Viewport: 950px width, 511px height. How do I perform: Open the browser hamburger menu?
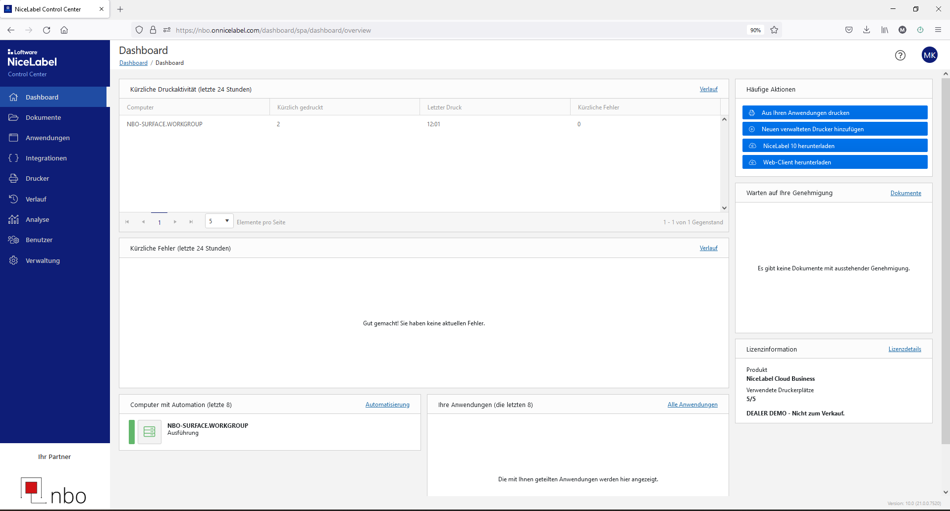(938, 30)
